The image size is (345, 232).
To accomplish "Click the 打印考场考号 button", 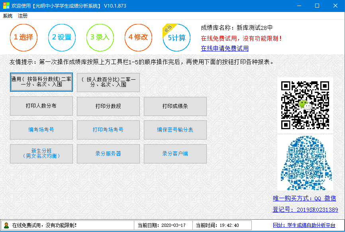I will (108, 130).
